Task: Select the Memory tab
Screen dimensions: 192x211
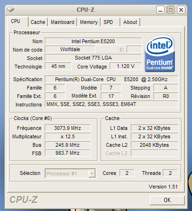Action: point(89,22)
